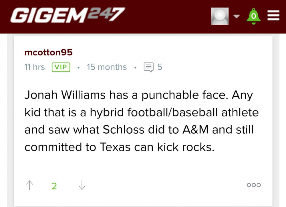
Task: Open the three-dot post options menu
Action: click(x=254, y=185)
